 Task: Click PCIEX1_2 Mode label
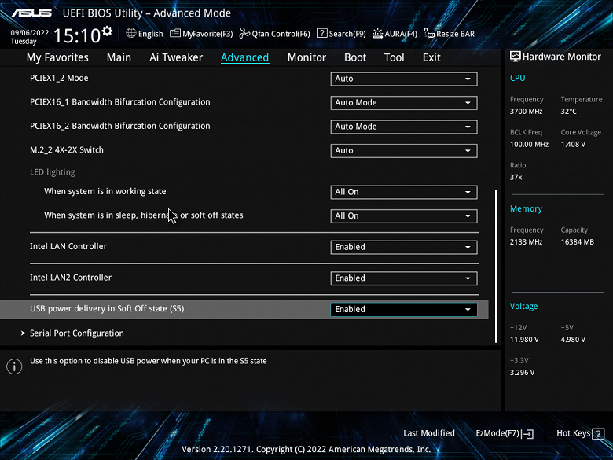[x=59, y=78]
